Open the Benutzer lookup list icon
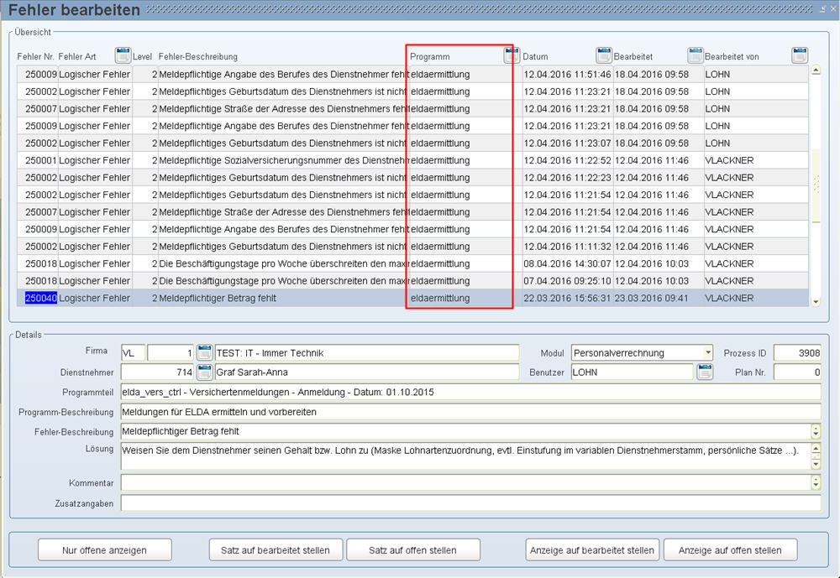Image resolution: width=840 pixels, height=578 pixels. 704,372
